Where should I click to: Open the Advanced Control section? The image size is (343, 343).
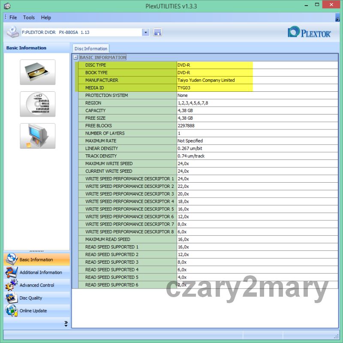(36, 285)
